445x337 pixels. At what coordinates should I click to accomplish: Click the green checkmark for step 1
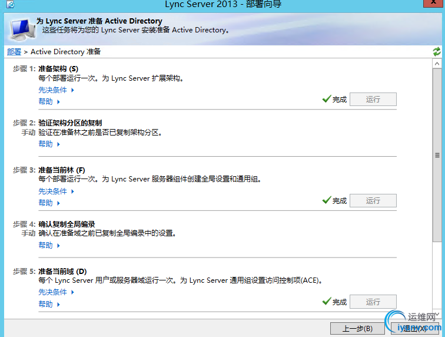click(x=327, y=98)
